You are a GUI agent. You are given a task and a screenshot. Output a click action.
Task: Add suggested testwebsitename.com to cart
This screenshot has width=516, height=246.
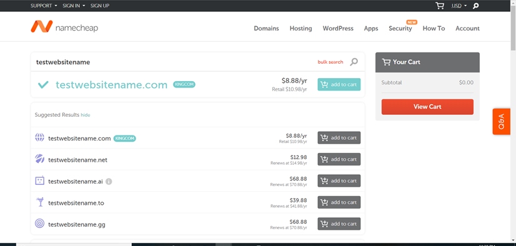click(339, 138)
